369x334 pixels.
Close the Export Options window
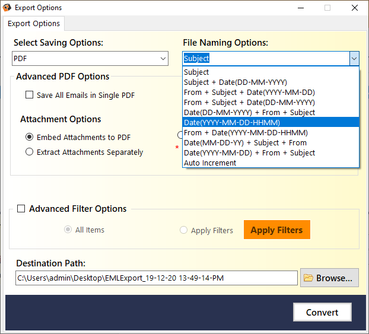coord(354,8)
